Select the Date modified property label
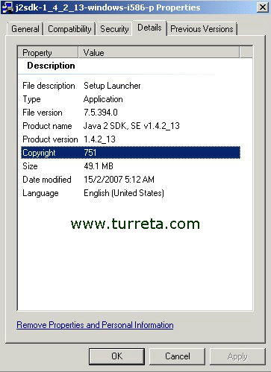Screen dimensions: 271x372 coord(47,180)
